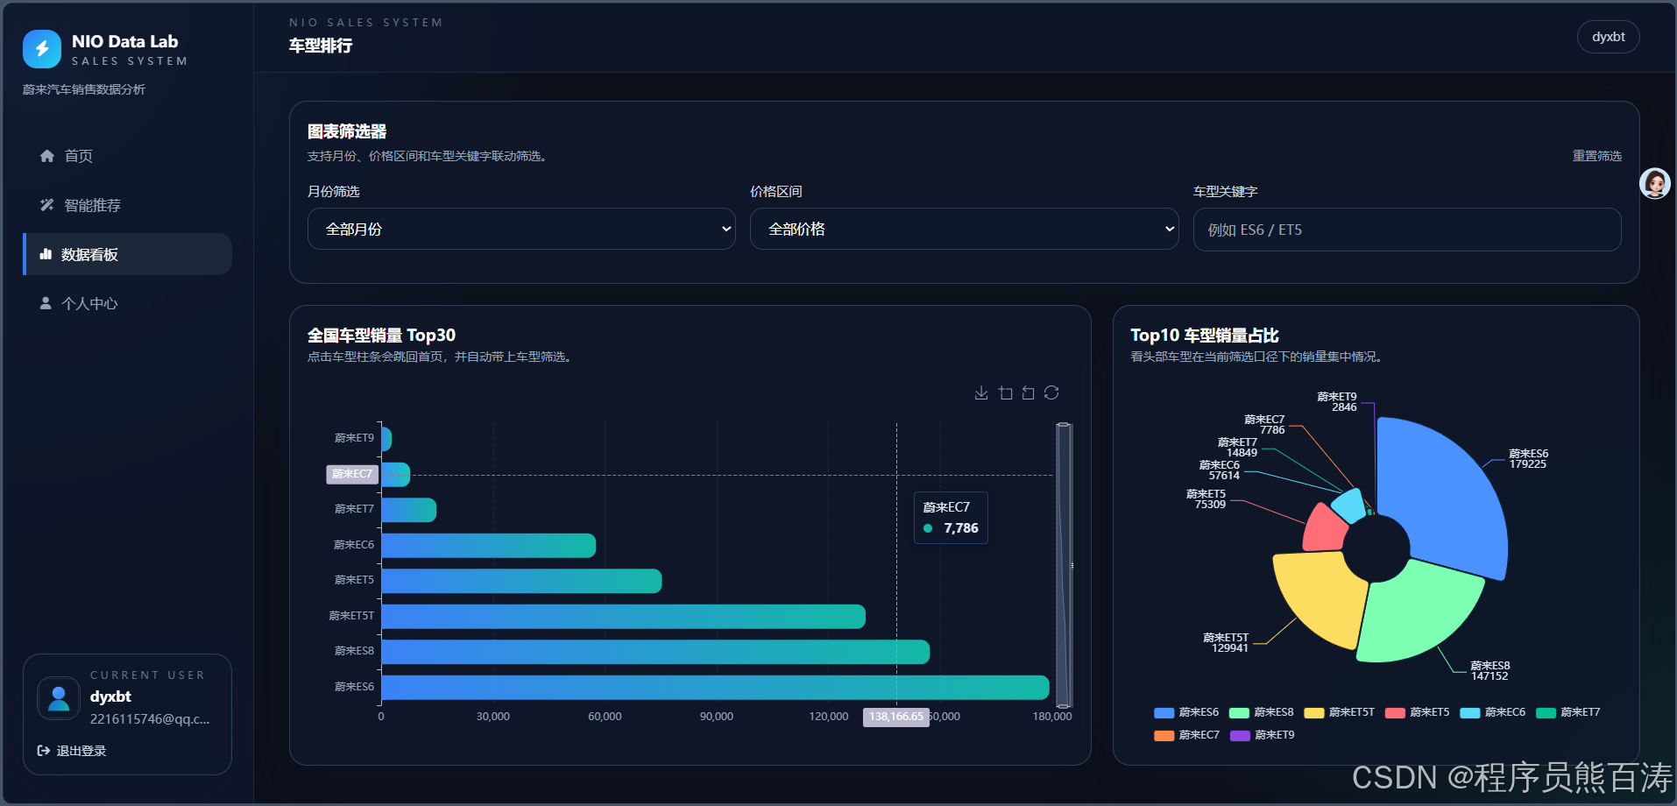Screen dimensions: 1677x806
Task: Click the pie label 蔚来ET5T 129941
Action: [1226, 643]
